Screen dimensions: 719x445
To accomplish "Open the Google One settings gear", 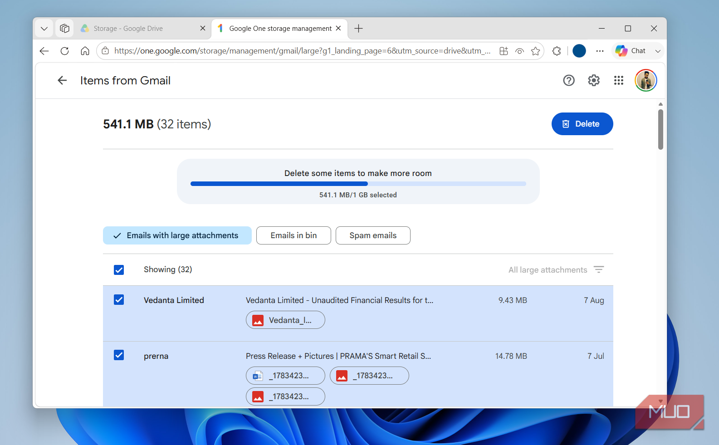I will [x=594, y=80].
